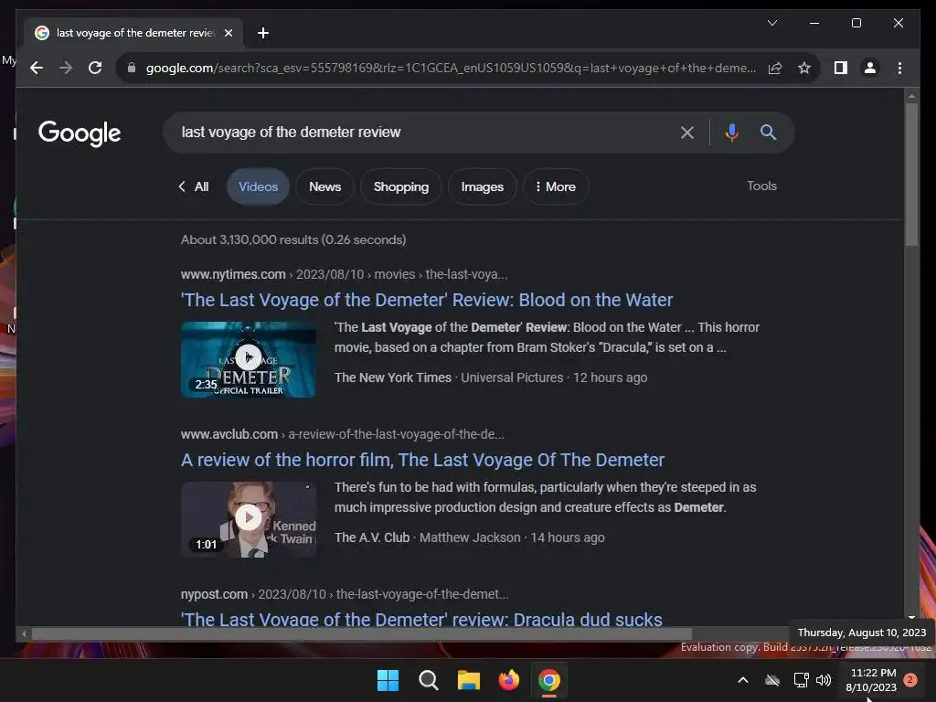Image resolution: width=936 pixels, height=702 pixels.
Task: Go to Google homepage logo
Action: click(80, 133)
